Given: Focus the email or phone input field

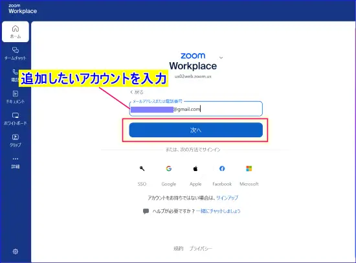Looking at the screenshot, I should (196, 109).
